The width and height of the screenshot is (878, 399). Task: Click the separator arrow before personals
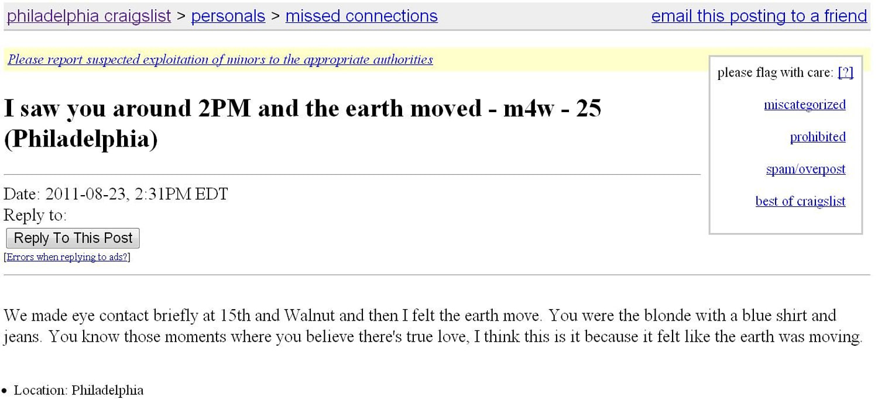click(181, 16)
